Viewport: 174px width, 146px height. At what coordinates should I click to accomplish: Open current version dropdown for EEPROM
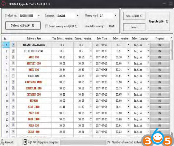pyautogui.click(x=91, y=100)
